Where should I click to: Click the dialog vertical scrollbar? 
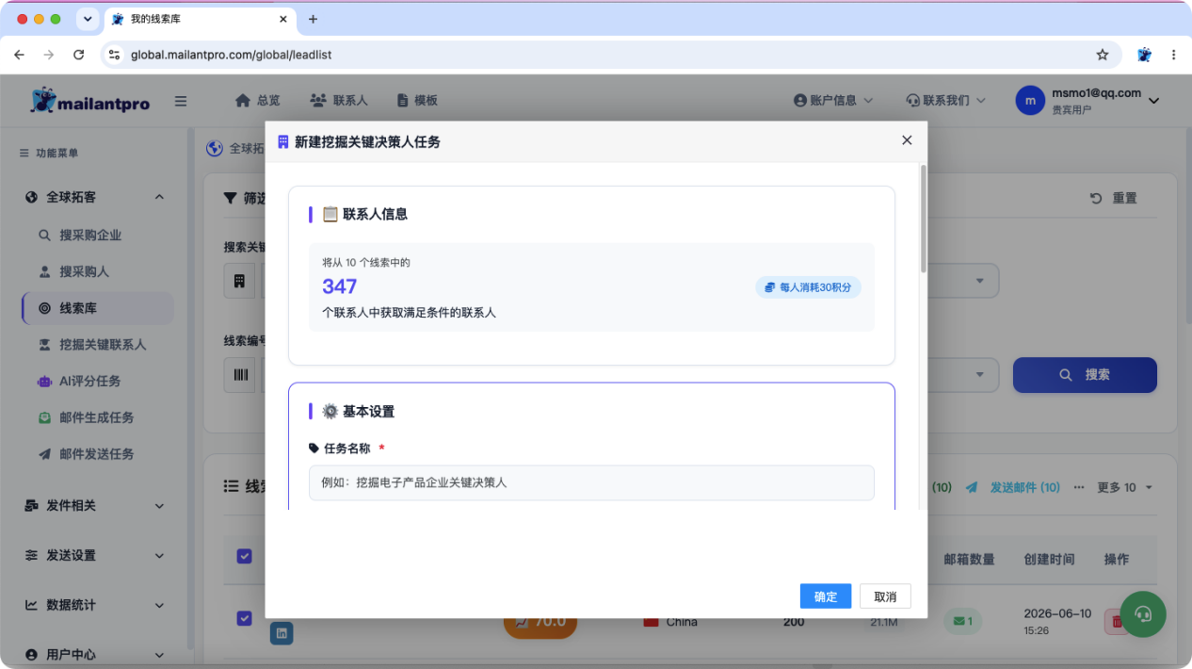pos(924,219)
